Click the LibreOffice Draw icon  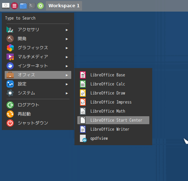coord(83,93)
